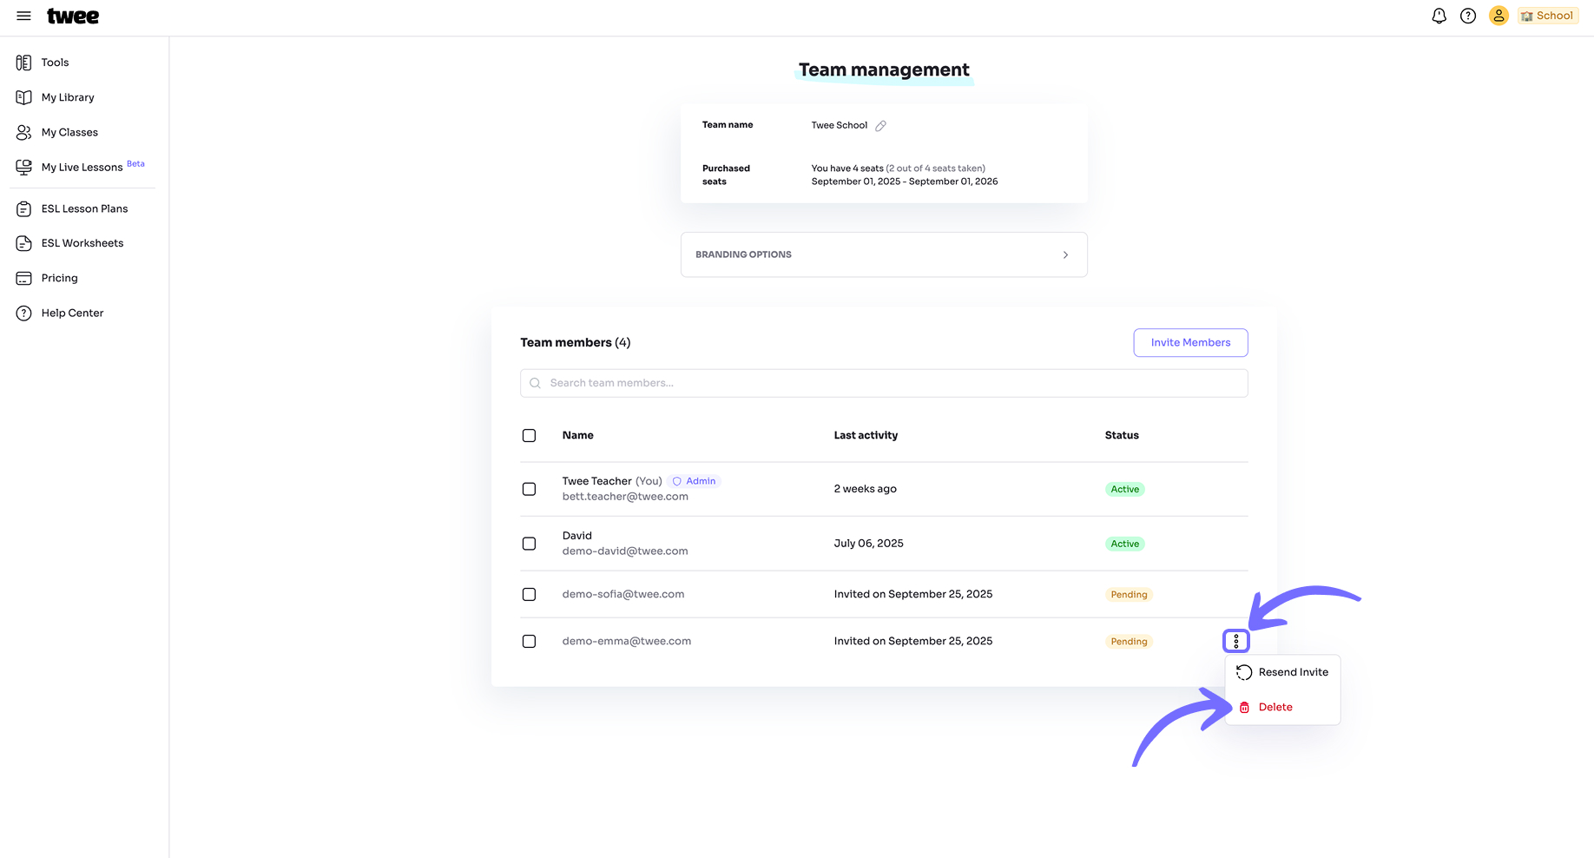Click the Resend Invite circular arrow icon

pyautogui.click(x=1244, y=672)
